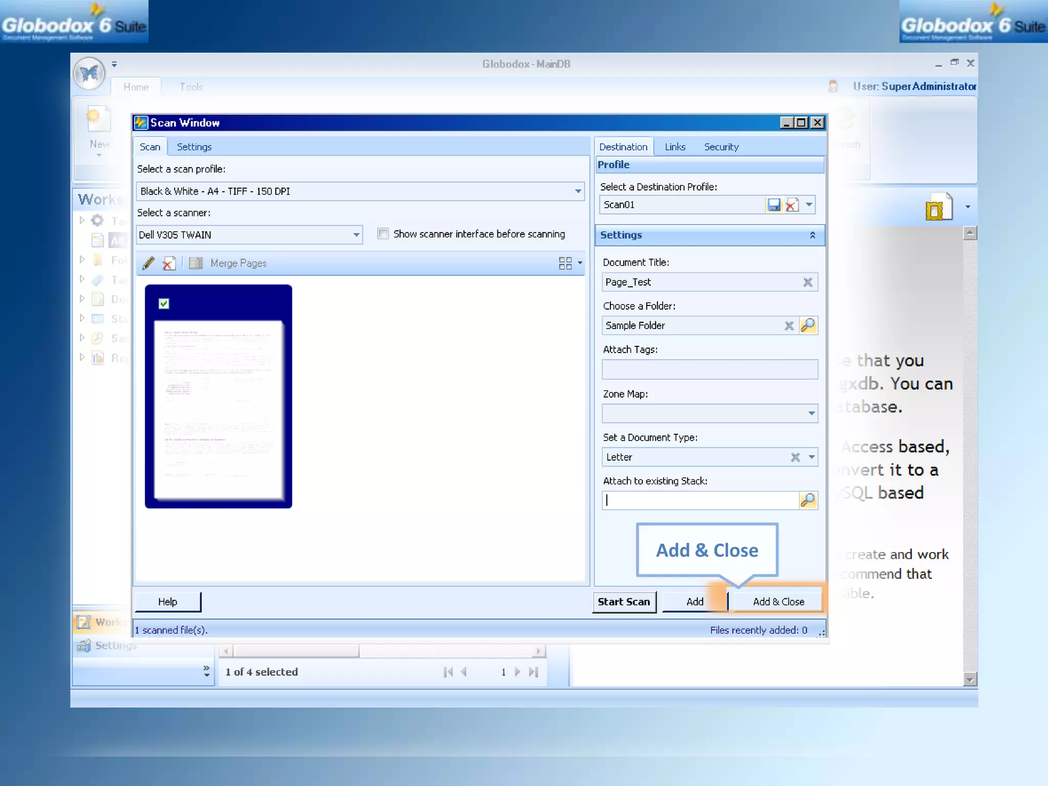The width and height of the screenshot is (1048, 786).
Task: Click the Merge Pages icon
Action: click(x=196, y=263)
